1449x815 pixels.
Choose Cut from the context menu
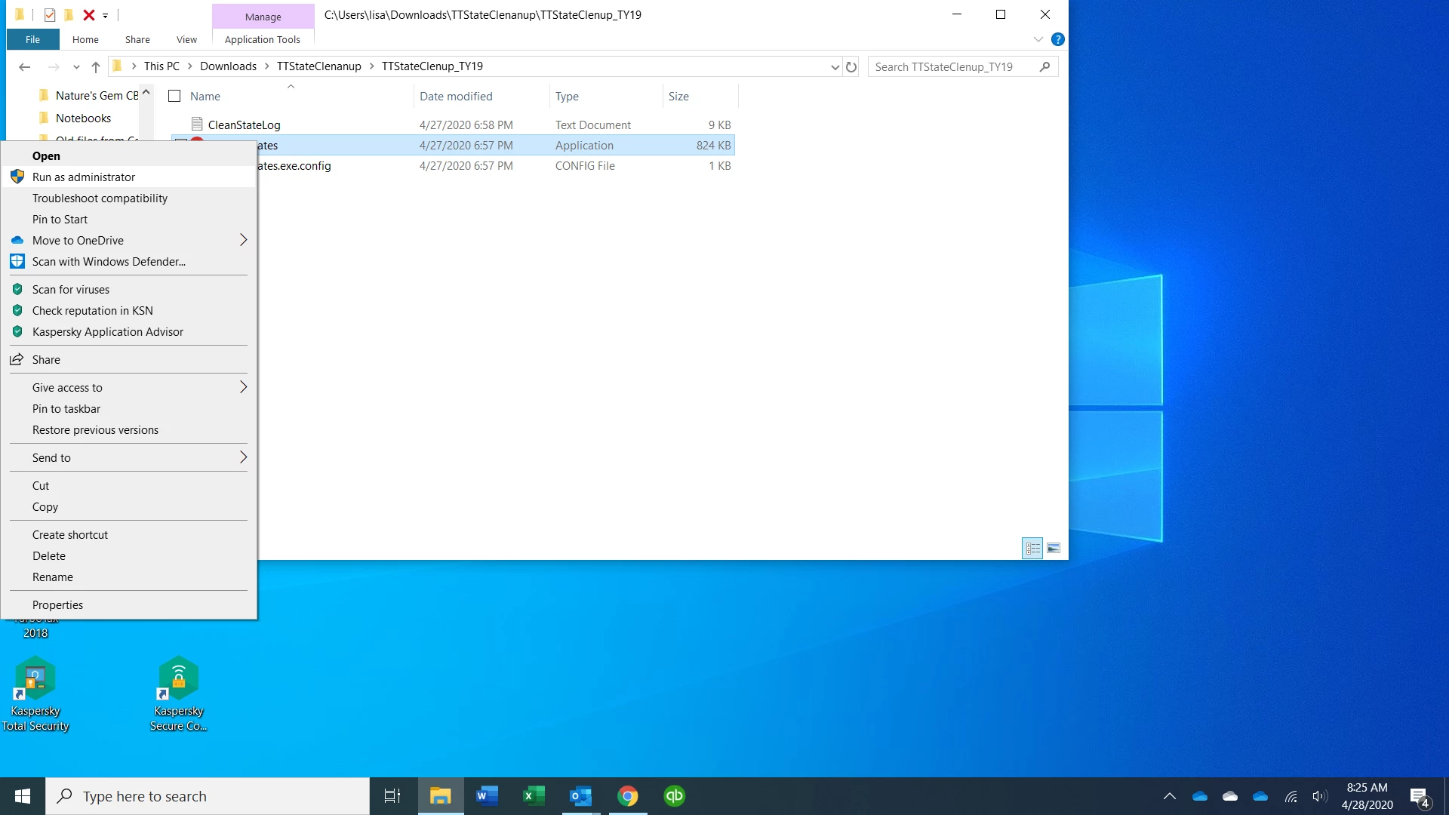[x=129, y=486]
